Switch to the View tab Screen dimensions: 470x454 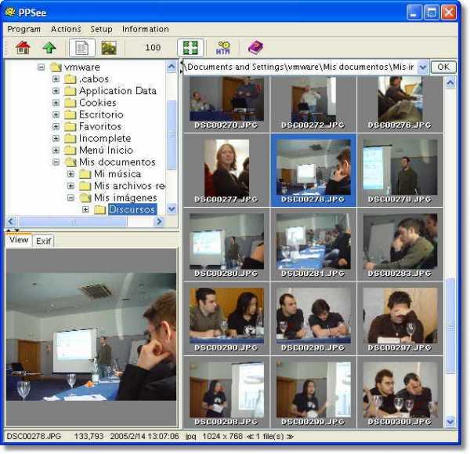tap(19, 240)
